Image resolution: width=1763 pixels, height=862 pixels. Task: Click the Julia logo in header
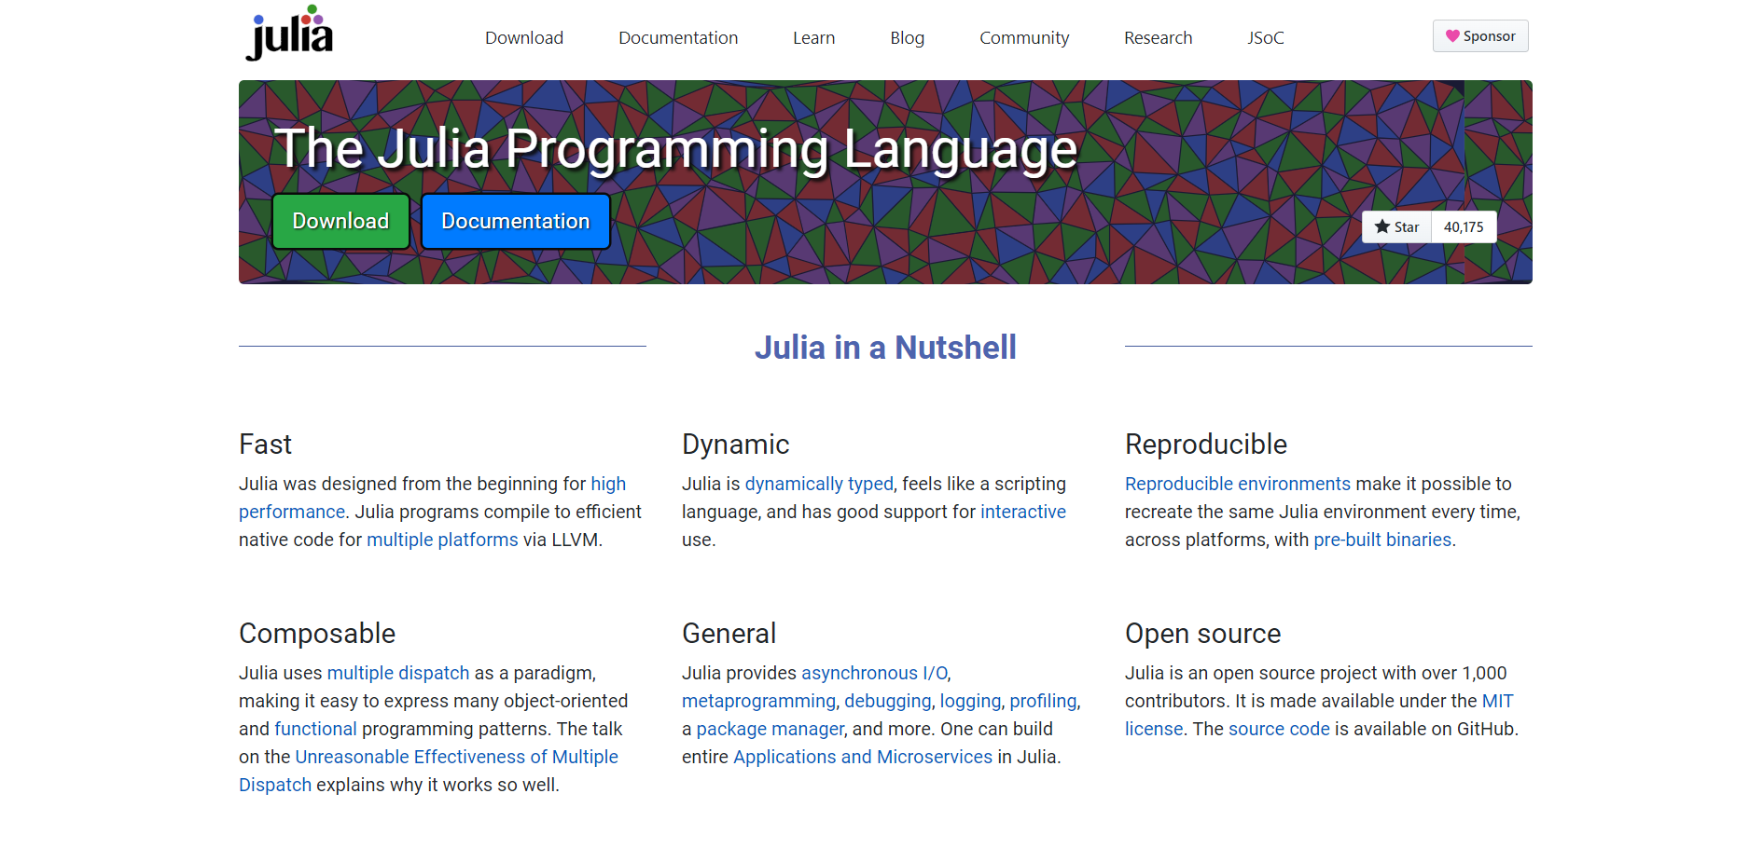289,34
